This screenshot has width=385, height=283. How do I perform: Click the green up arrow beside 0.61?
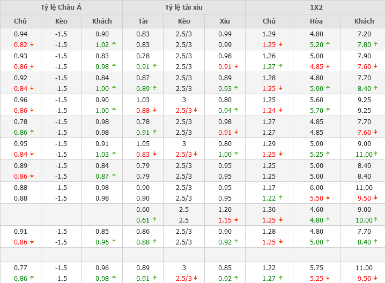pyautogui.click(x=154, y=220)
